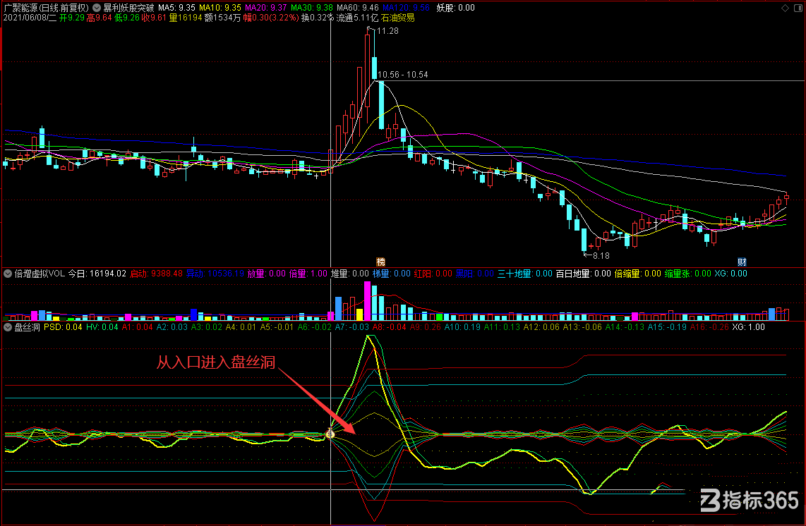This screenshot has height=526, width=806.
Task: Click the MA60: 9.46 label
Action: 357,8
